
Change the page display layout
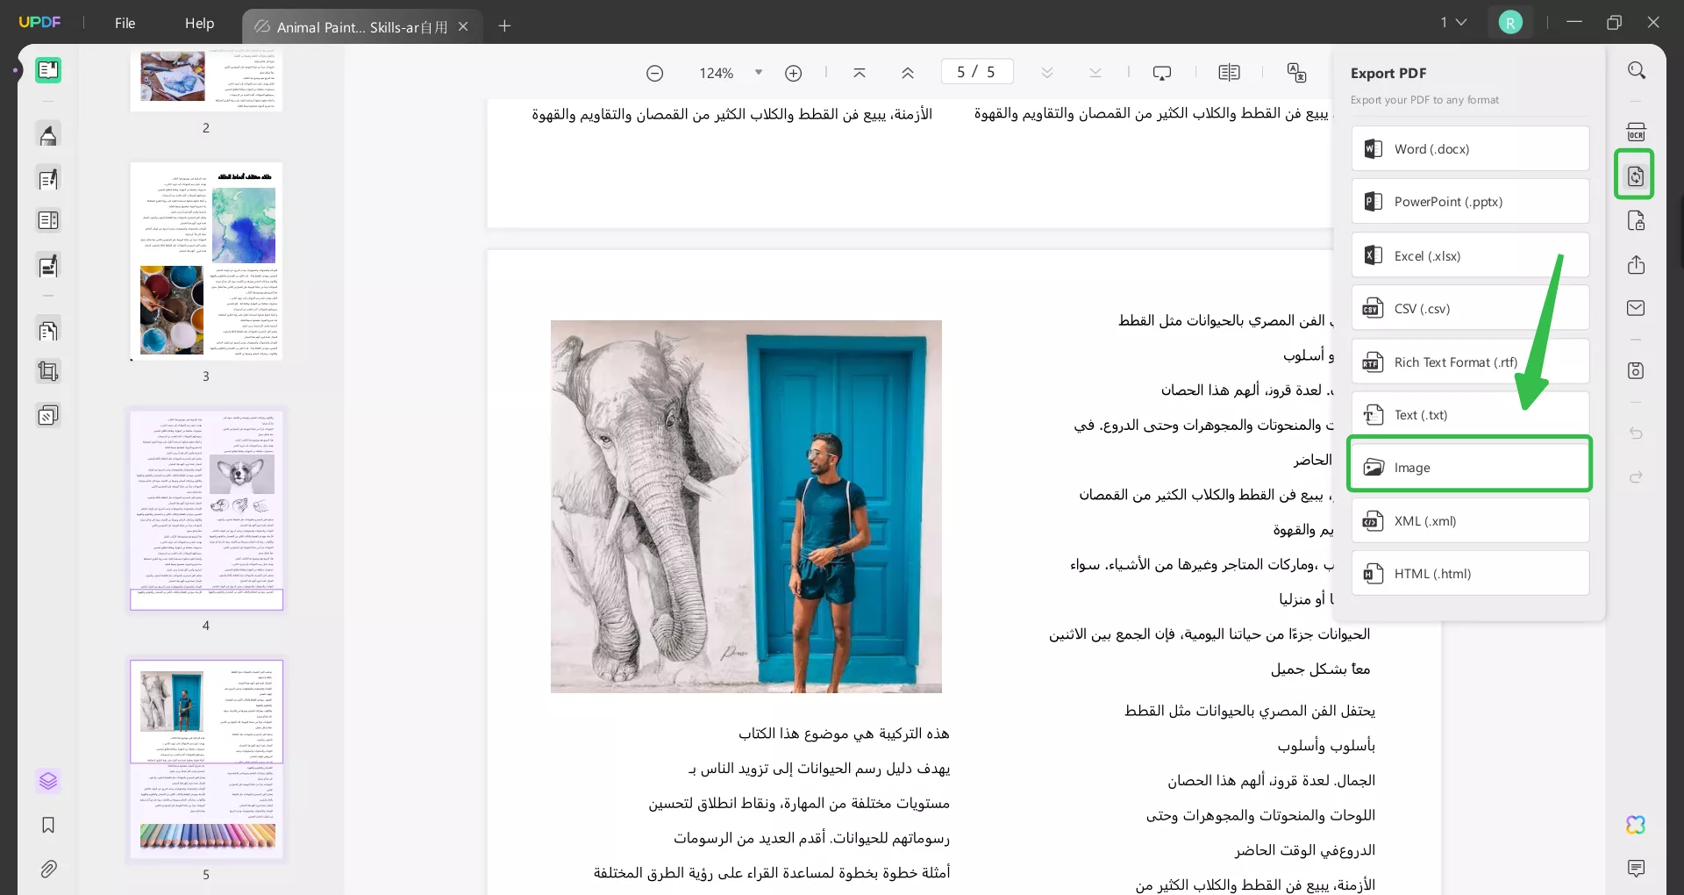1230,73
